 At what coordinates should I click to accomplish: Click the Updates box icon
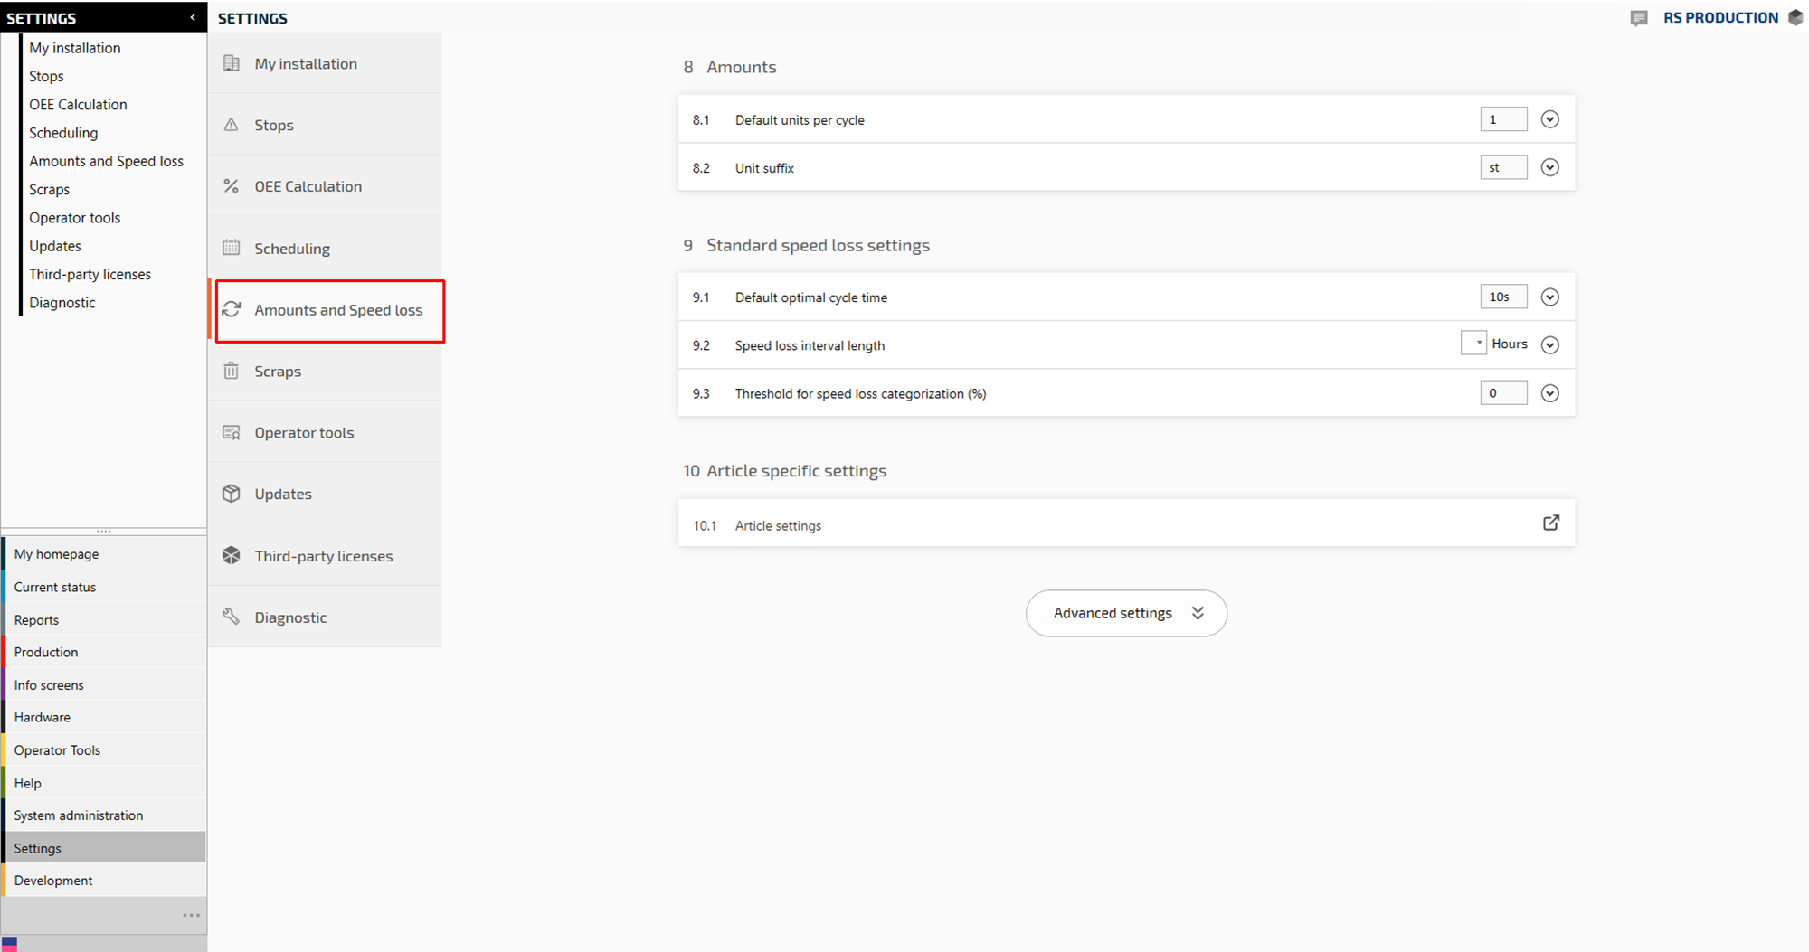(x=232, y=494)
